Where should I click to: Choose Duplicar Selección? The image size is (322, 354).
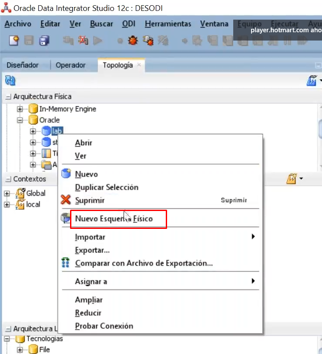[107, 187]
